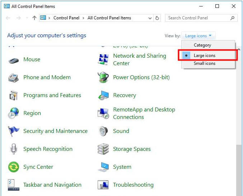Screen dimensions: 243x196
Task: Click the scrollbar up arrow
Action: pyautogui.click(x=239, y=49)
